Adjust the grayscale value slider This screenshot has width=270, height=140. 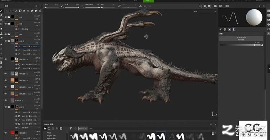click(x=240, y=45)
